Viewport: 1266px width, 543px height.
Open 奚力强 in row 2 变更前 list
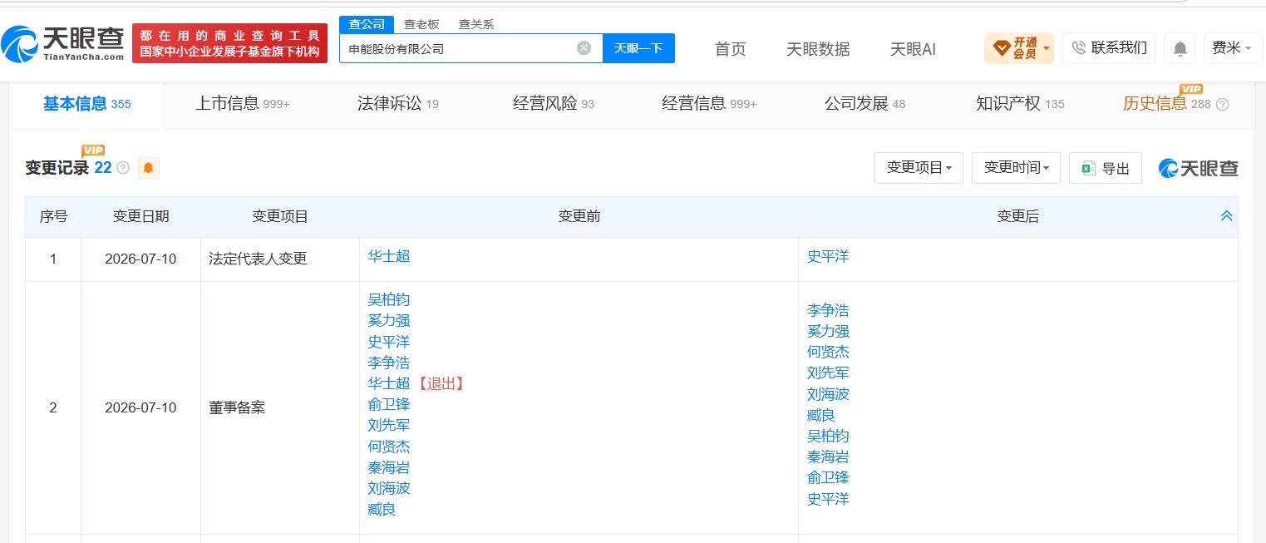pyautogui.click(x=389, y=320)
